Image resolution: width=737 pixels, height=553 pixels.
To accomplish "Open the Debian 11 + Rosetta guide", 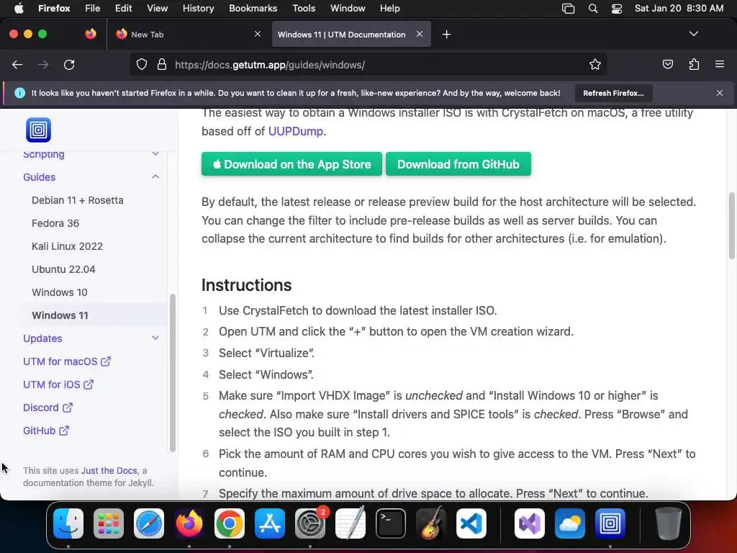I will tap(78, 200).
